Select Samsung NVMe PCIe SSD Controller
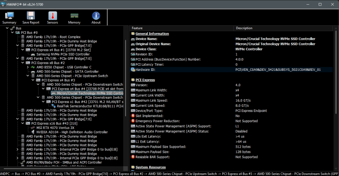Image resolution: width=339 pixels, height=176 pixels. coord(63,54)
